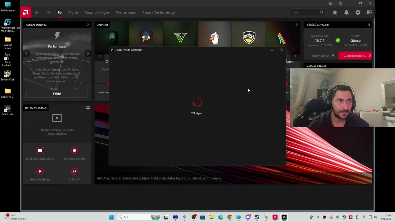Click the media placeholder play thumbnail
The height and width of the screenshot is (222, 395).
pyautogui.click(x=57, y=118)
